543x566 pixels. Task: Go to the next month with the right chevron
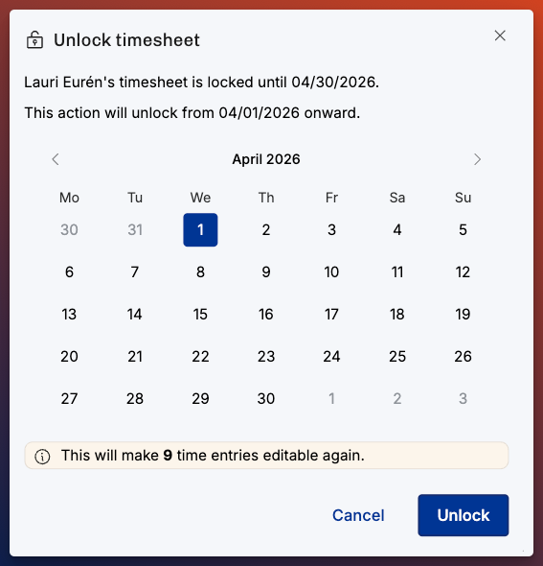(477, 159)
